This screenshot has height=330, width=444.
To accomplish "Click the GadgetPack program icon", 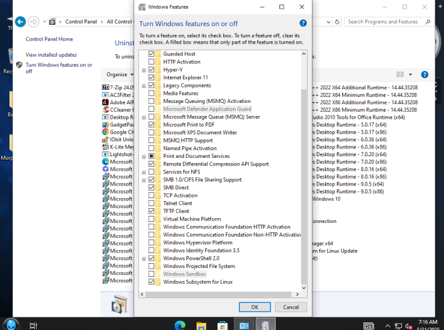I will pos(105,124).
